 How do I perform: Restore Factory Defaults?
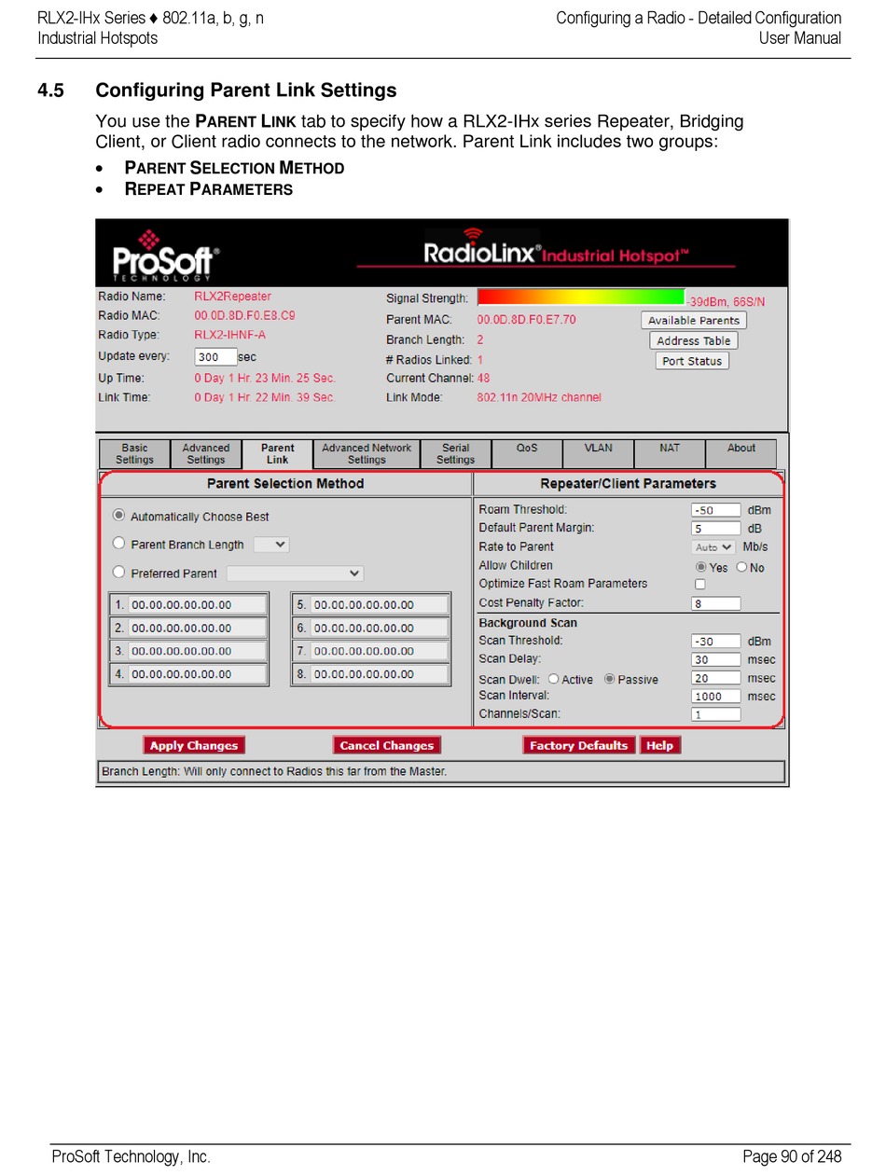[579, 745]
